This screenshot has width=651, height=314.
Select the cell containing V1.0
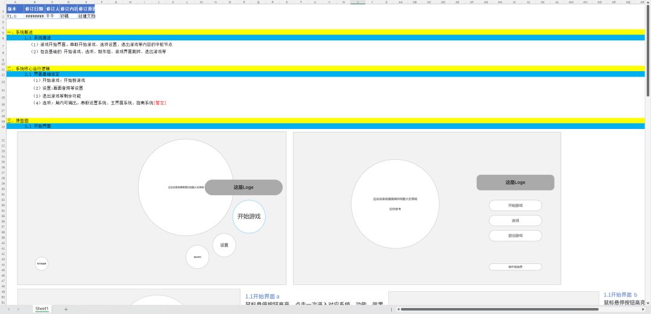(15, 16)
